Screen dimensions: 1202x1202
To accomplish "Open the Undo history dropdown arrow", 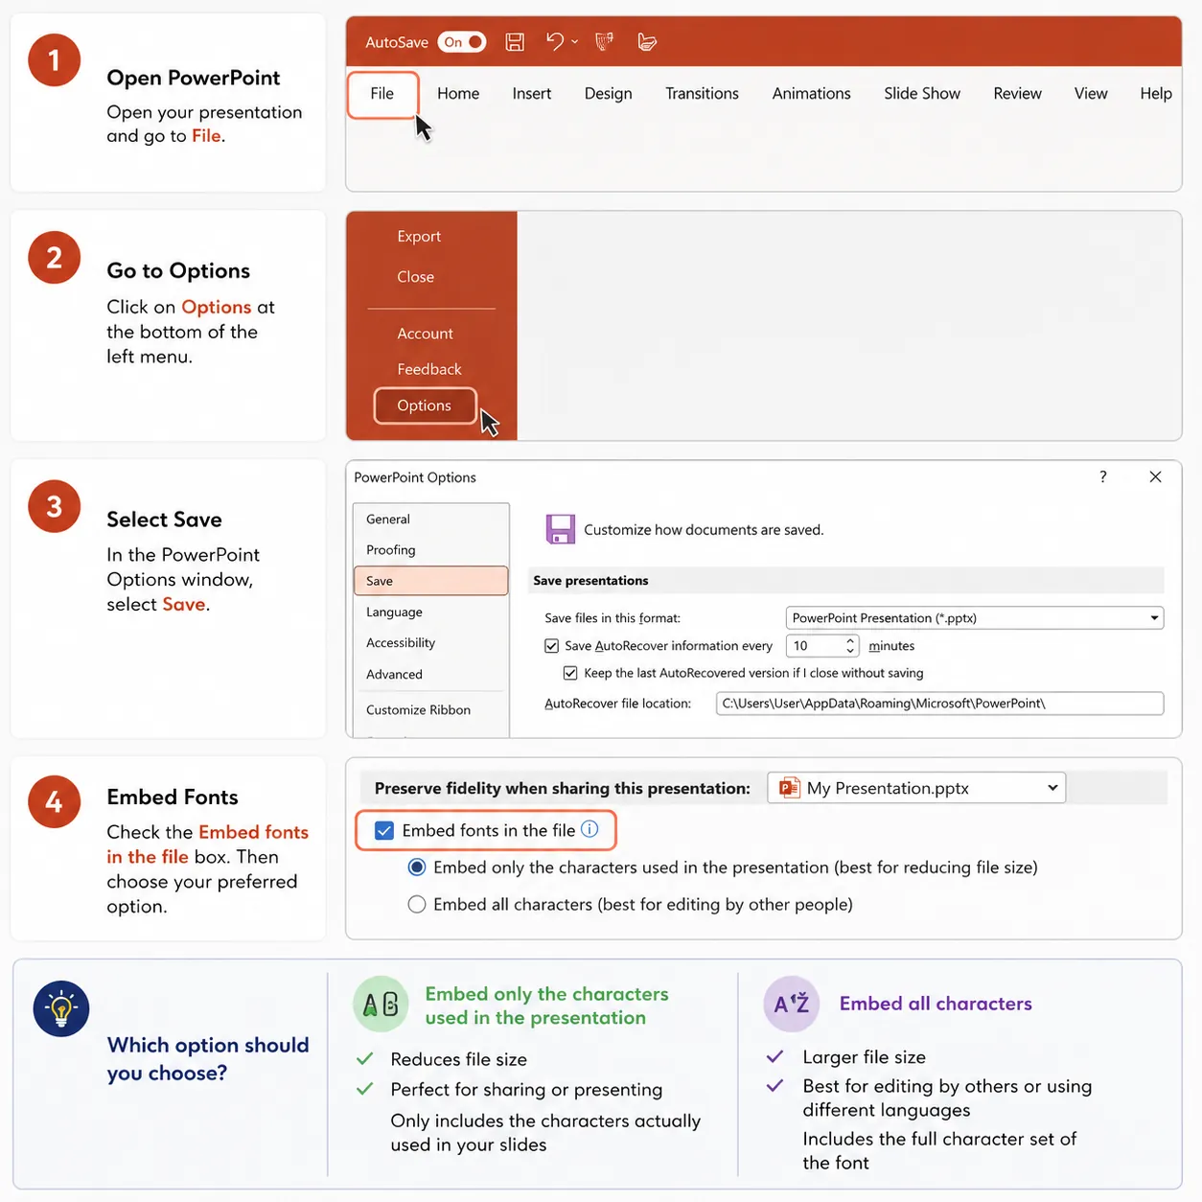I will pos(575,42).
